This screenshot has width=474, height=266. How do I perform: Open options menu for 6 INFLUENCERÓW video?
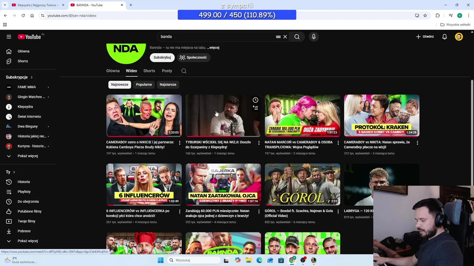[x=180, y=211]
